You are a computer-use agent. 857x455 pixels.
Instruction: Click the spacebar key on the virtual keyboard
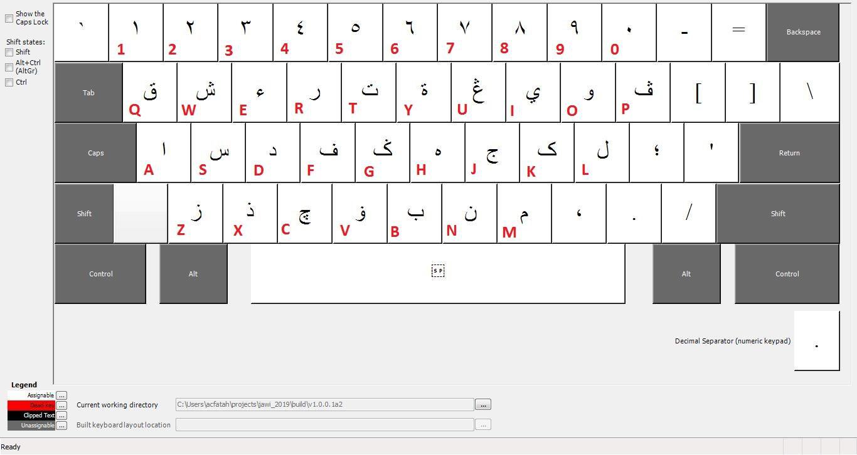coord(438,273)
